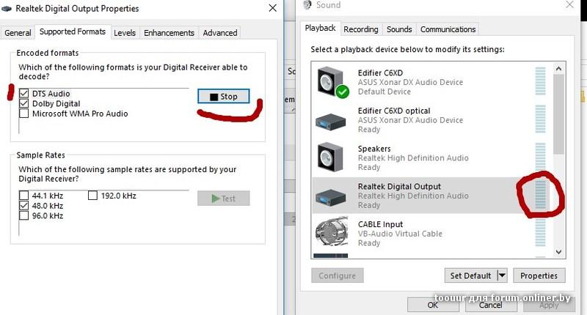Click the CABLE Input device icon
This screenshot has width=587, height=315.
332,232
